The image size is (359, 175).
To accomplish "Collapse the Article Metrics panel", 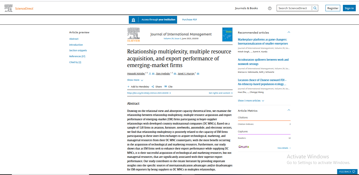I will [289, 110].
